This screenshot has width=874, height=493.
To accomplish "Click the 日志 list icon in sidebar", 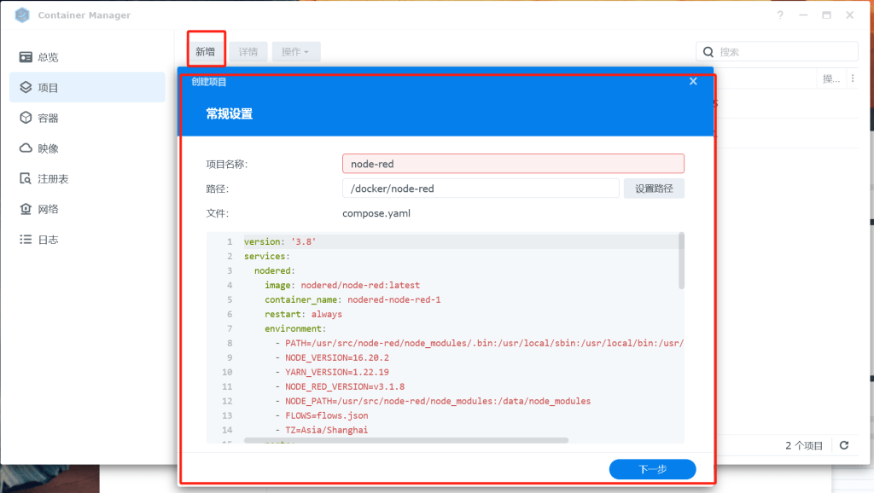I will point(26,240).
